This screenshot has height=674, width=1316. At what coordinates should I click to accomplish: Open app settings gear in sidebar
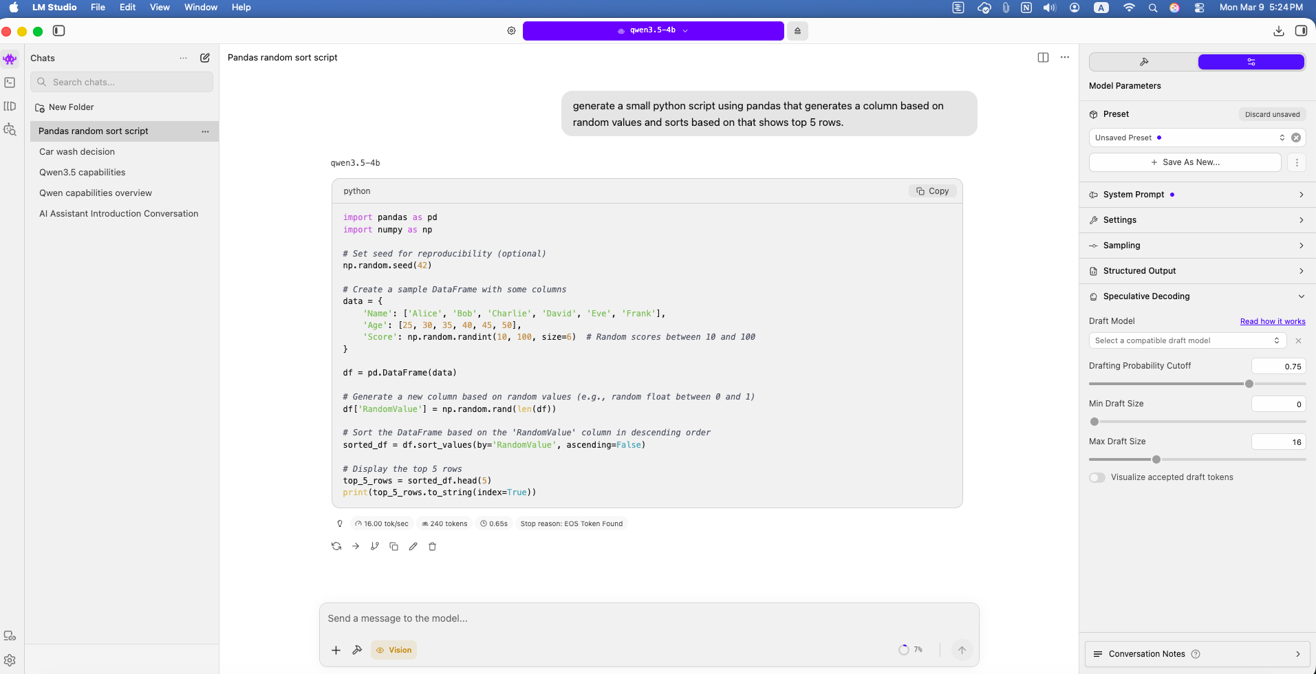10,660
